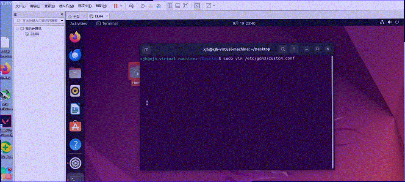Viewport: 405px width, 182px height.
Task: Click the terminal vertical scrollbar
Action: tap(333, 112)
